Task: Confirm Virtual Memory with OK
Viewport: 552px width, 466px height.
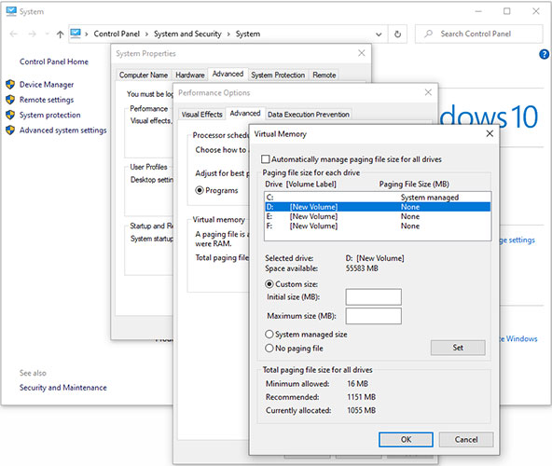Action: pos(406,440)
